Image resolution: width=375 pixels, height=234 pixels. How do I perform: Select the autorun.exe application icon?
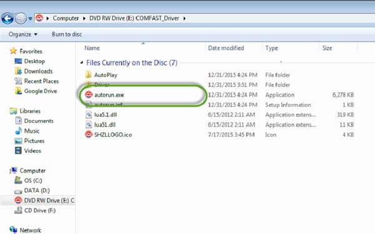pos(89,95)
